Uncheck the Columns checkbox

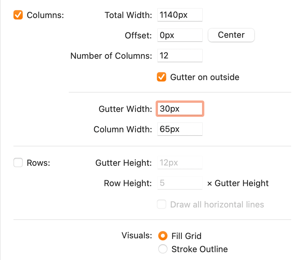[18, 15]
